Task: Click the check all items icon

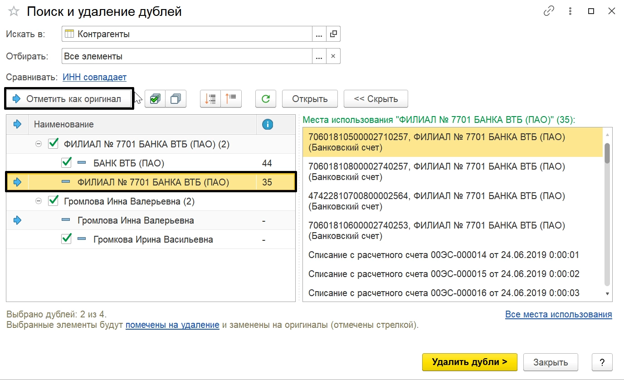Action: 155,99
